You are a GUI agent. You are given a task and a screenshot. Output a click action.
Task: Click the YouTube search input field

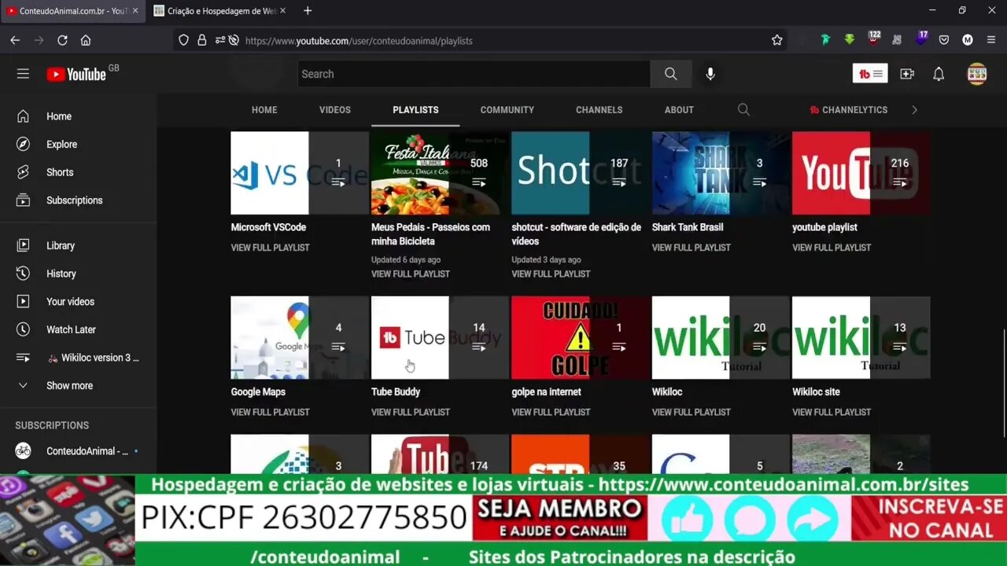point(474,74)
